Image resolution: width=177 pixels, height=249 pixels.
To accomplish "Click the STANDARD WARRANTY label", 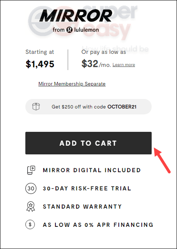I will tap(82, 207).
